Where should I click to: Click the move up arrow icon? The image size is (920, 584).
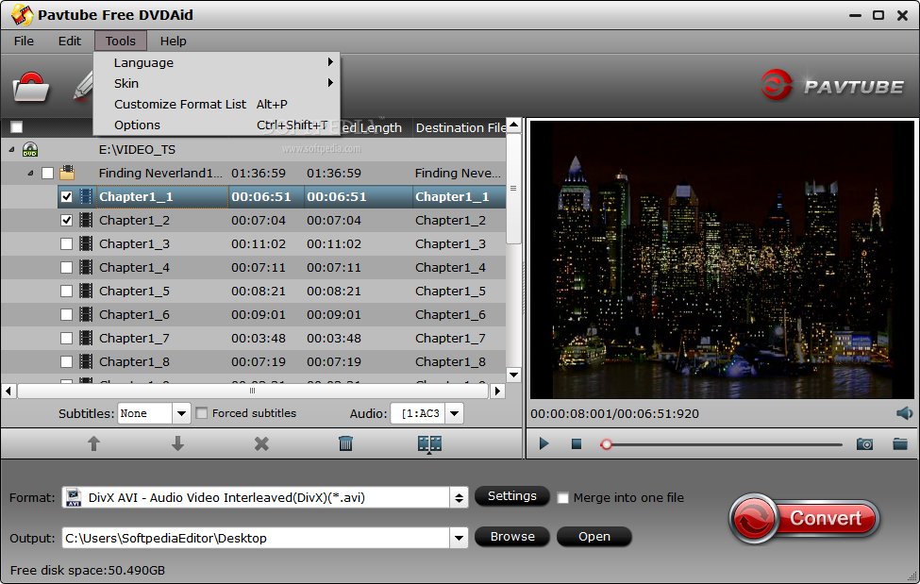click(x=93, y=443)
